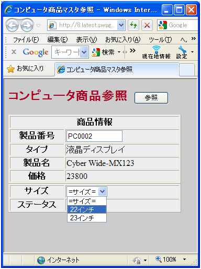Choose the 23インチ option

tap(87, 218)
